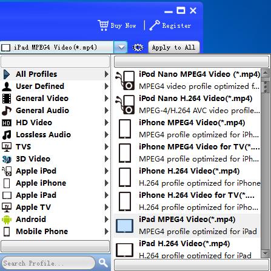271x271 pixels.
Task: Expand the General Video submenu arrow
Action: [106, 99]
